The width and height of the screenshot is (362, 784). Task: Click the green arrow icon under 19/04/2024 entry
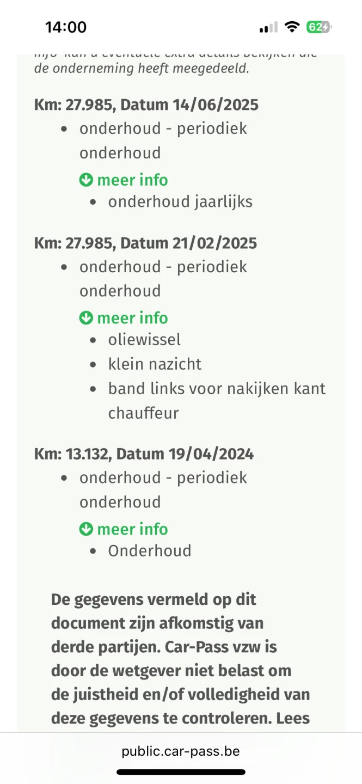[86, 529]
